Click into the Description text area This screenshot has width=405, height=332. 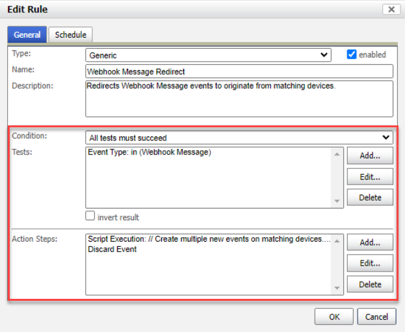pos(239,98)
